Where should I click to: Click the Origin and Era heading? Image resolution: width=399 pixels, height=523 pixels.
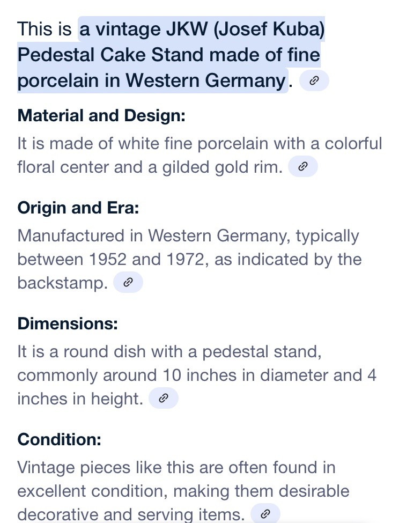click(x=78, y=208)
